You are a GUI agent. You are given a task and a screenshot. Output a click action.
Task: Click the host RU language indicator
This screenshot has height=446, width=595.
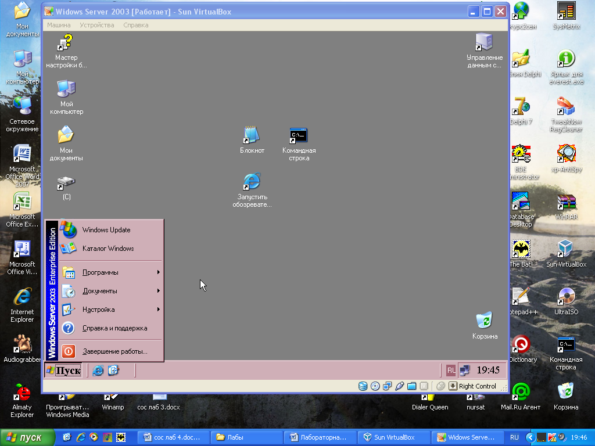click(x=514, y=437)
